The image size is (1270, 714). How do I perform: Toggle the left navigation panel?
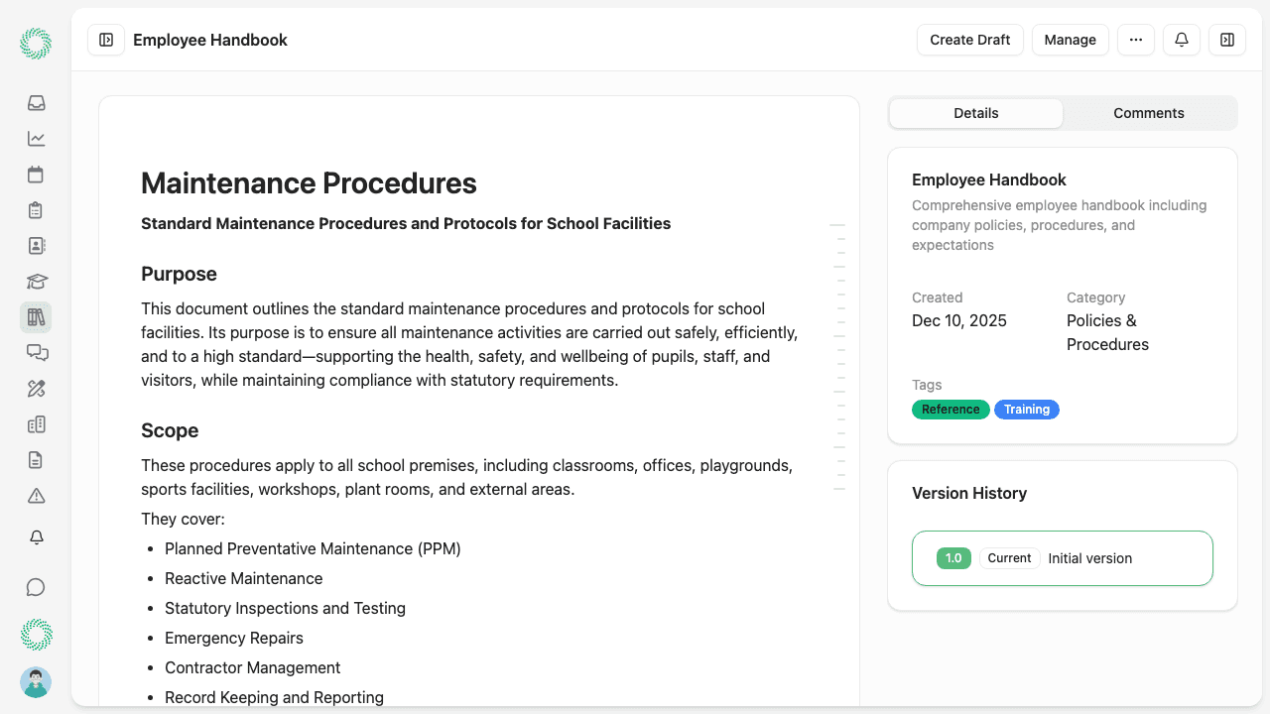click(x=105, y=40)
